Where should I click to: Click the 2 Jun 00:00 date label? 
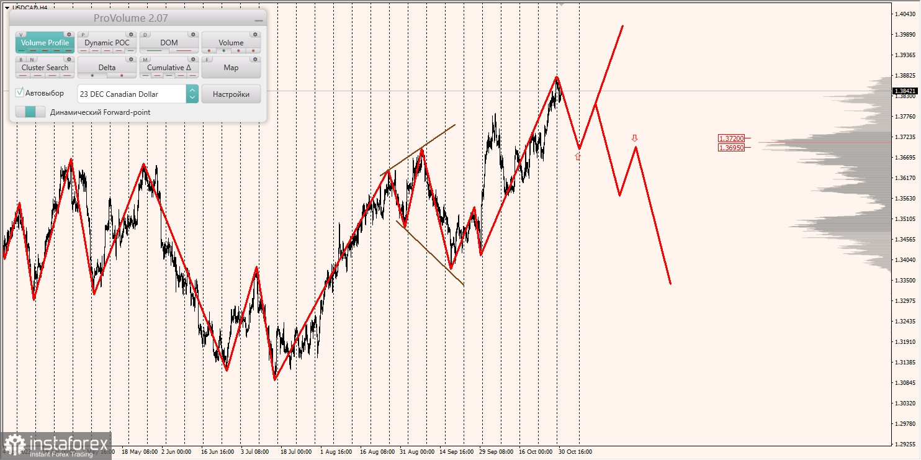click(x=176, y=452)
